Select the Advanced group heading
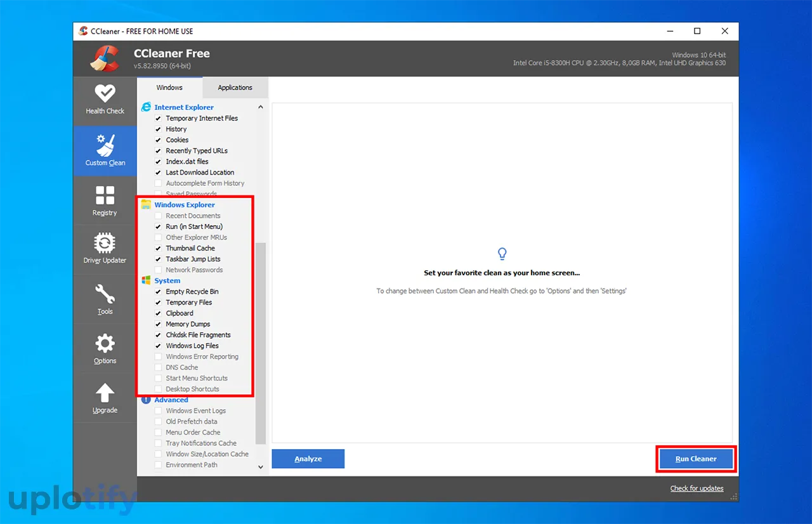 tap(171, 400)
